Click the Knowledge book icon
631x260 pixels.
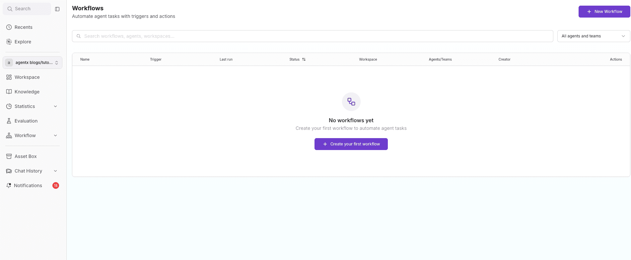click(9, 92)
